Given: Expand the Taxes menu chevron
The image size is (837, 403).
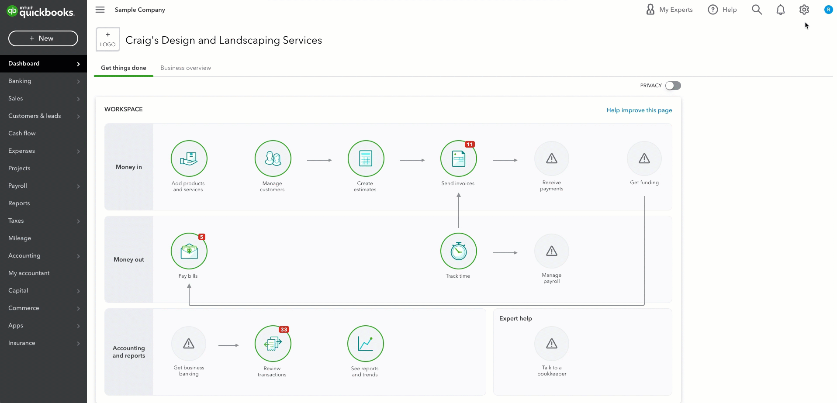Looking at the screenshot, I should (x=79, y=221).
